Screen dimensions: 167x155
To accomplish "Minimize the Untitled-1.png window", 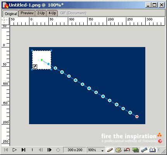I will tap(148, 5).
